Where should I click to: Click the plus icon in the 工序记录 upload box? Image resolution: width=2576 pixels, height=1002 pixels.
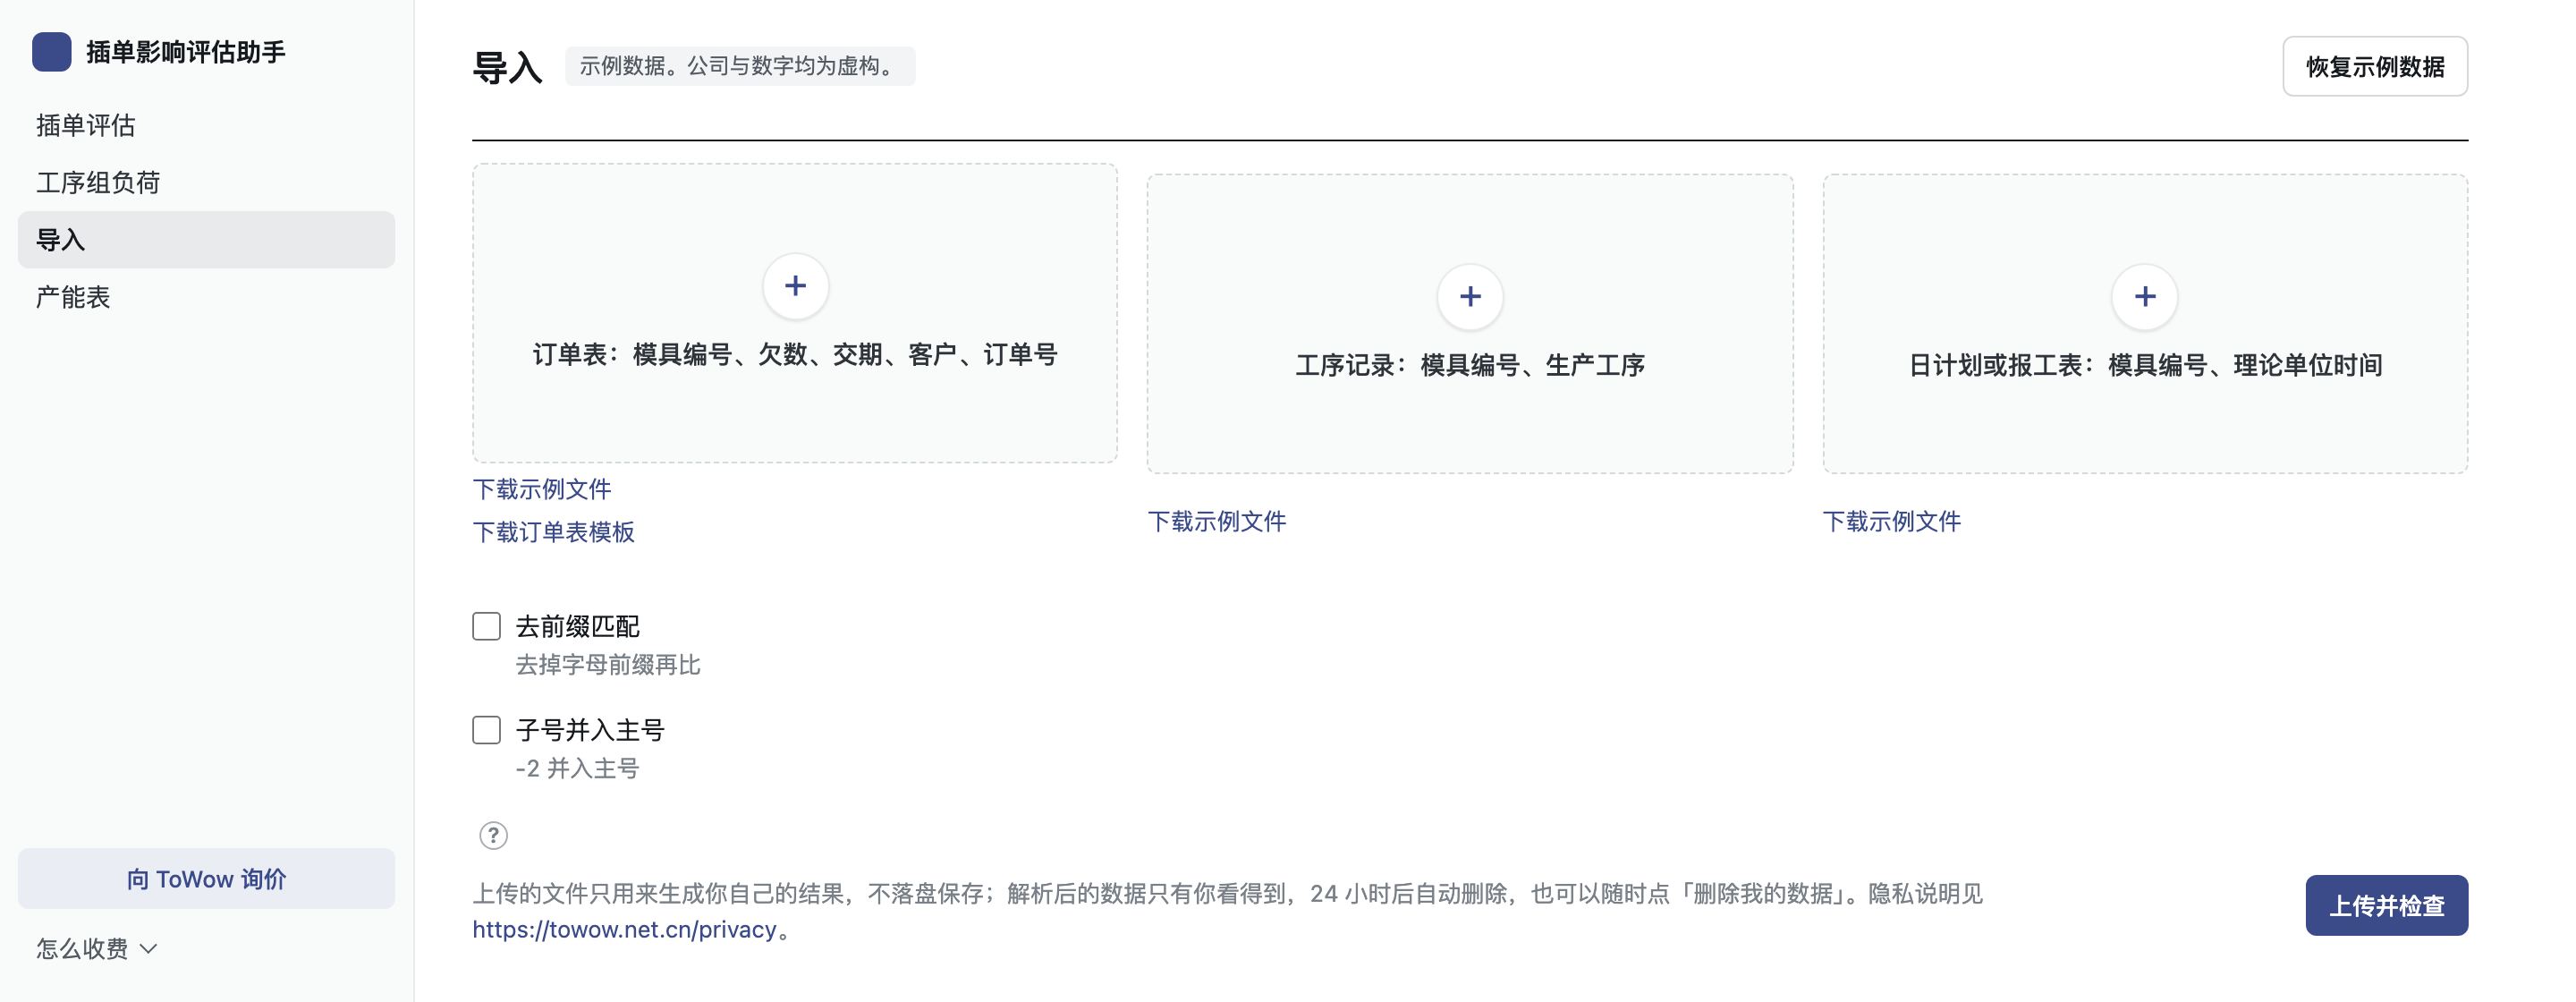(1470, 297)
